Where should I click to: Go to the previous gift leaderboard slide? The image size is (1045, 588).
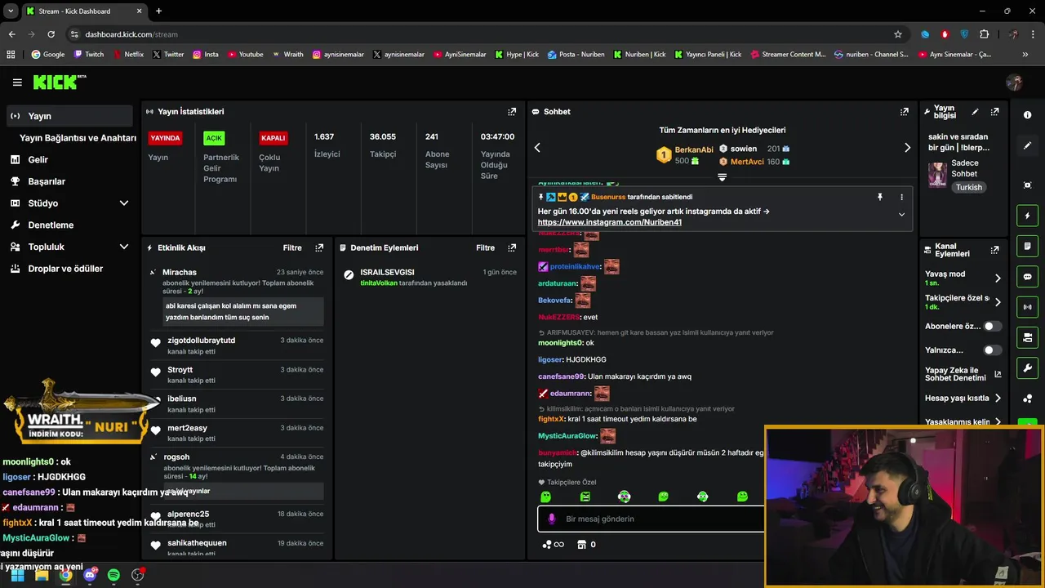pyautogui.click(x=537, y=148)
